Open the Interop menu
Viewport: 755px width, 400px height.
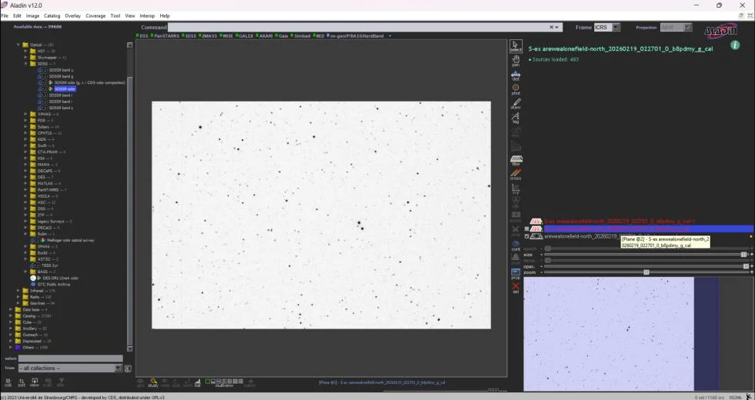[147, 16]
